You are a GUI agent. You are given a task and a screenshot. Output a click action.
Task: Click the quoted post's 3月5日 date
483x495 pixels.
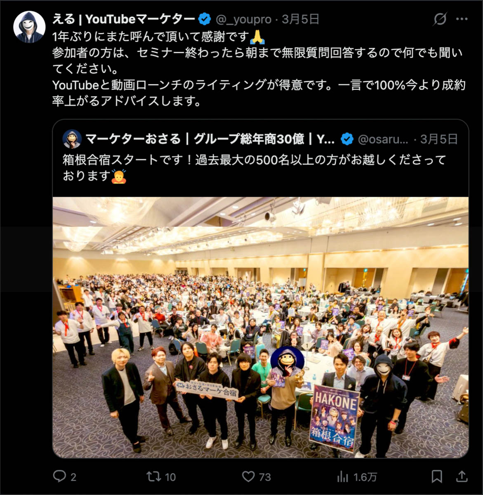click(439, 139)
